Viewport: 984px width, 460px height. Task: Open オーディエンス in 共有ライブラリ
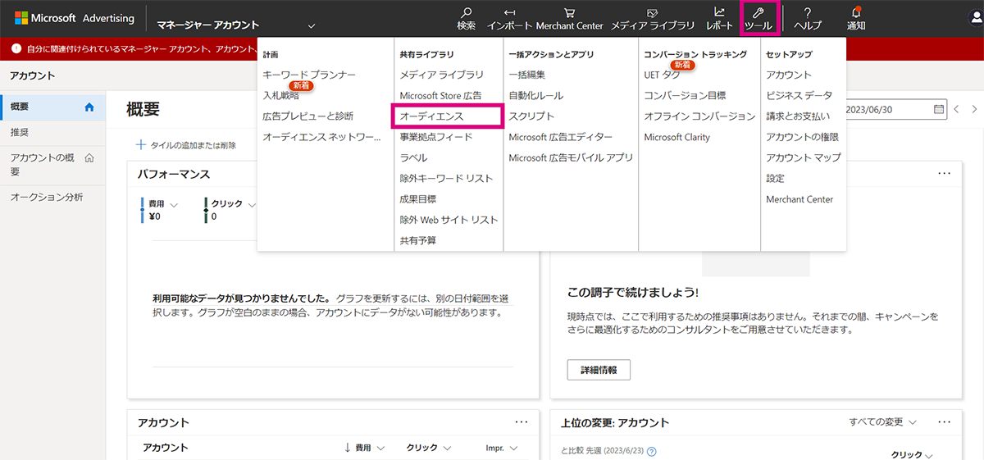click(431, 116)
